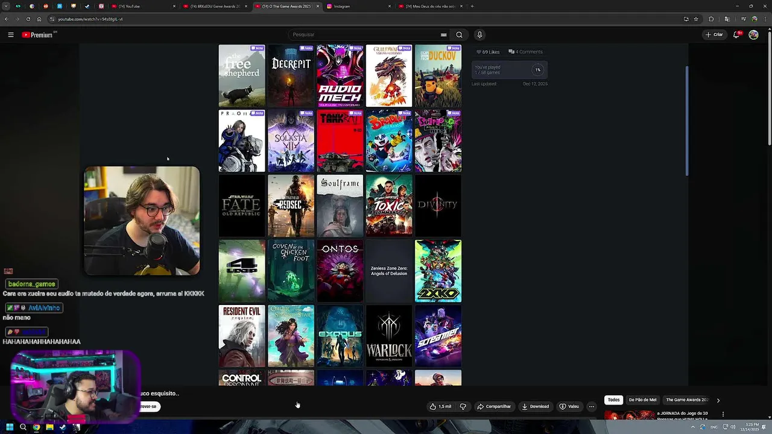Open Windows Start menu
772x434 pixels.
10,427
